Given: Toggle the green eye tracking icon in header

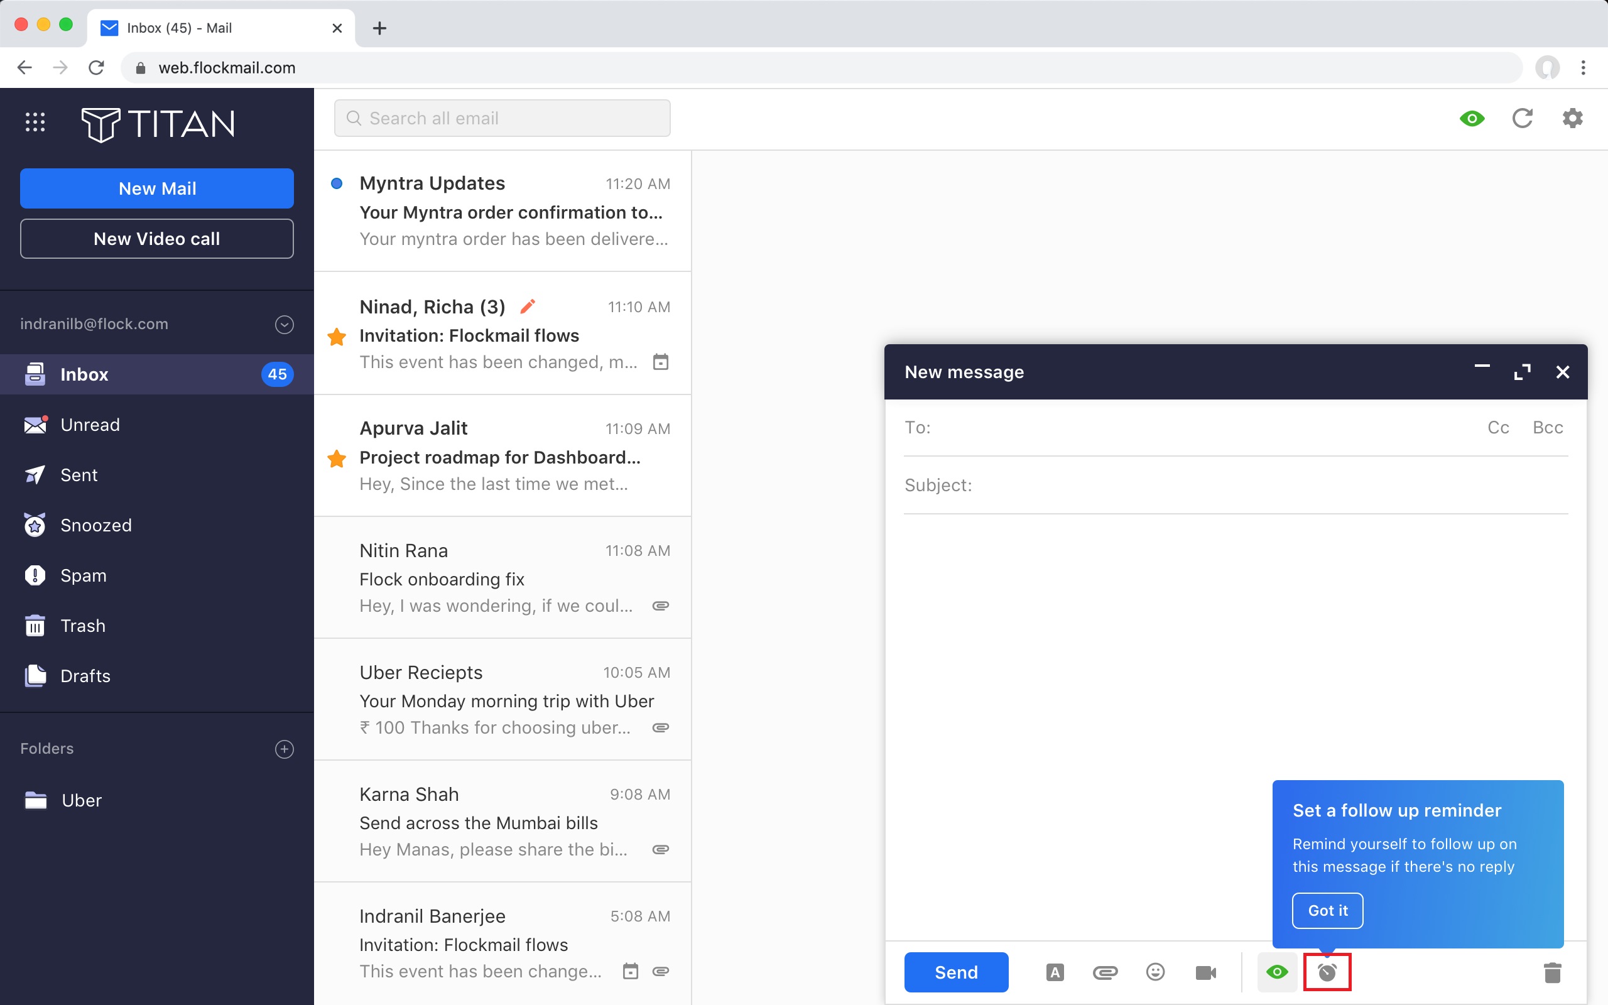Looking at the screenshot, I should 1472,118.
